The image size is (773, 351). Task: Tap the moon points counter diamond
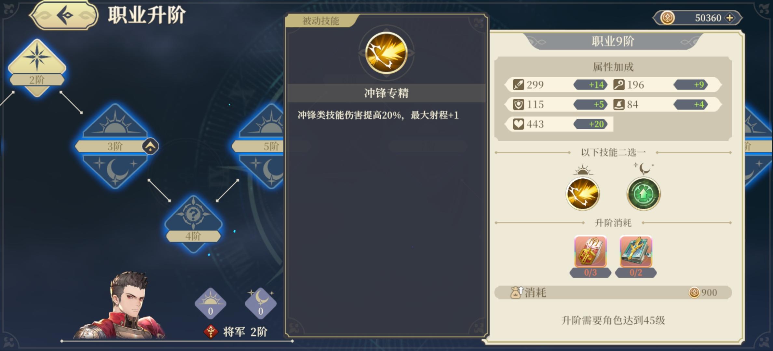pyautogui.click(x=261, y=304)
